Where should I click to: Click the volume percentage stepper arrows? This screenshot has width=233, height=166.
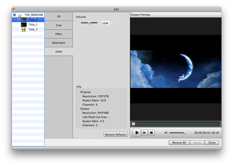pyautogui.click(x=111, y=23)
